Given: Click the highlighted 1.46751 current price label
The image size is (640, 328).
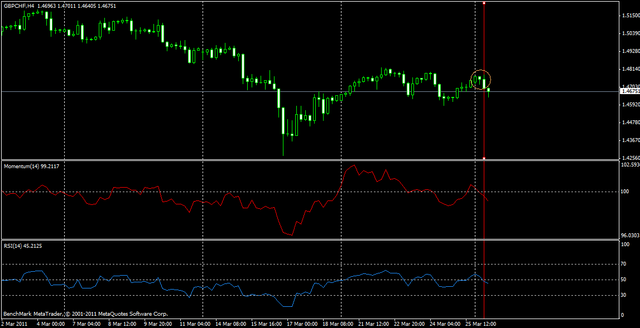Looking at the screenshot, I should (x=630, y=92).
